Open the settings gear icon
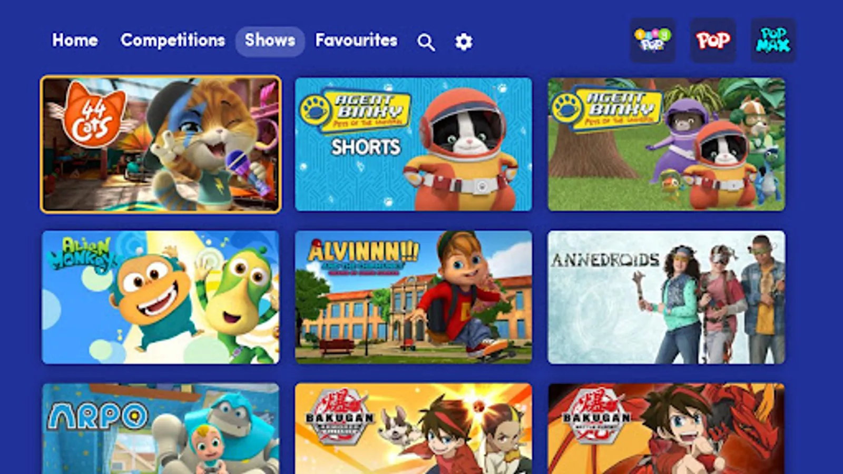The height and width of the screenshot is (474, 843). point(464,42)
